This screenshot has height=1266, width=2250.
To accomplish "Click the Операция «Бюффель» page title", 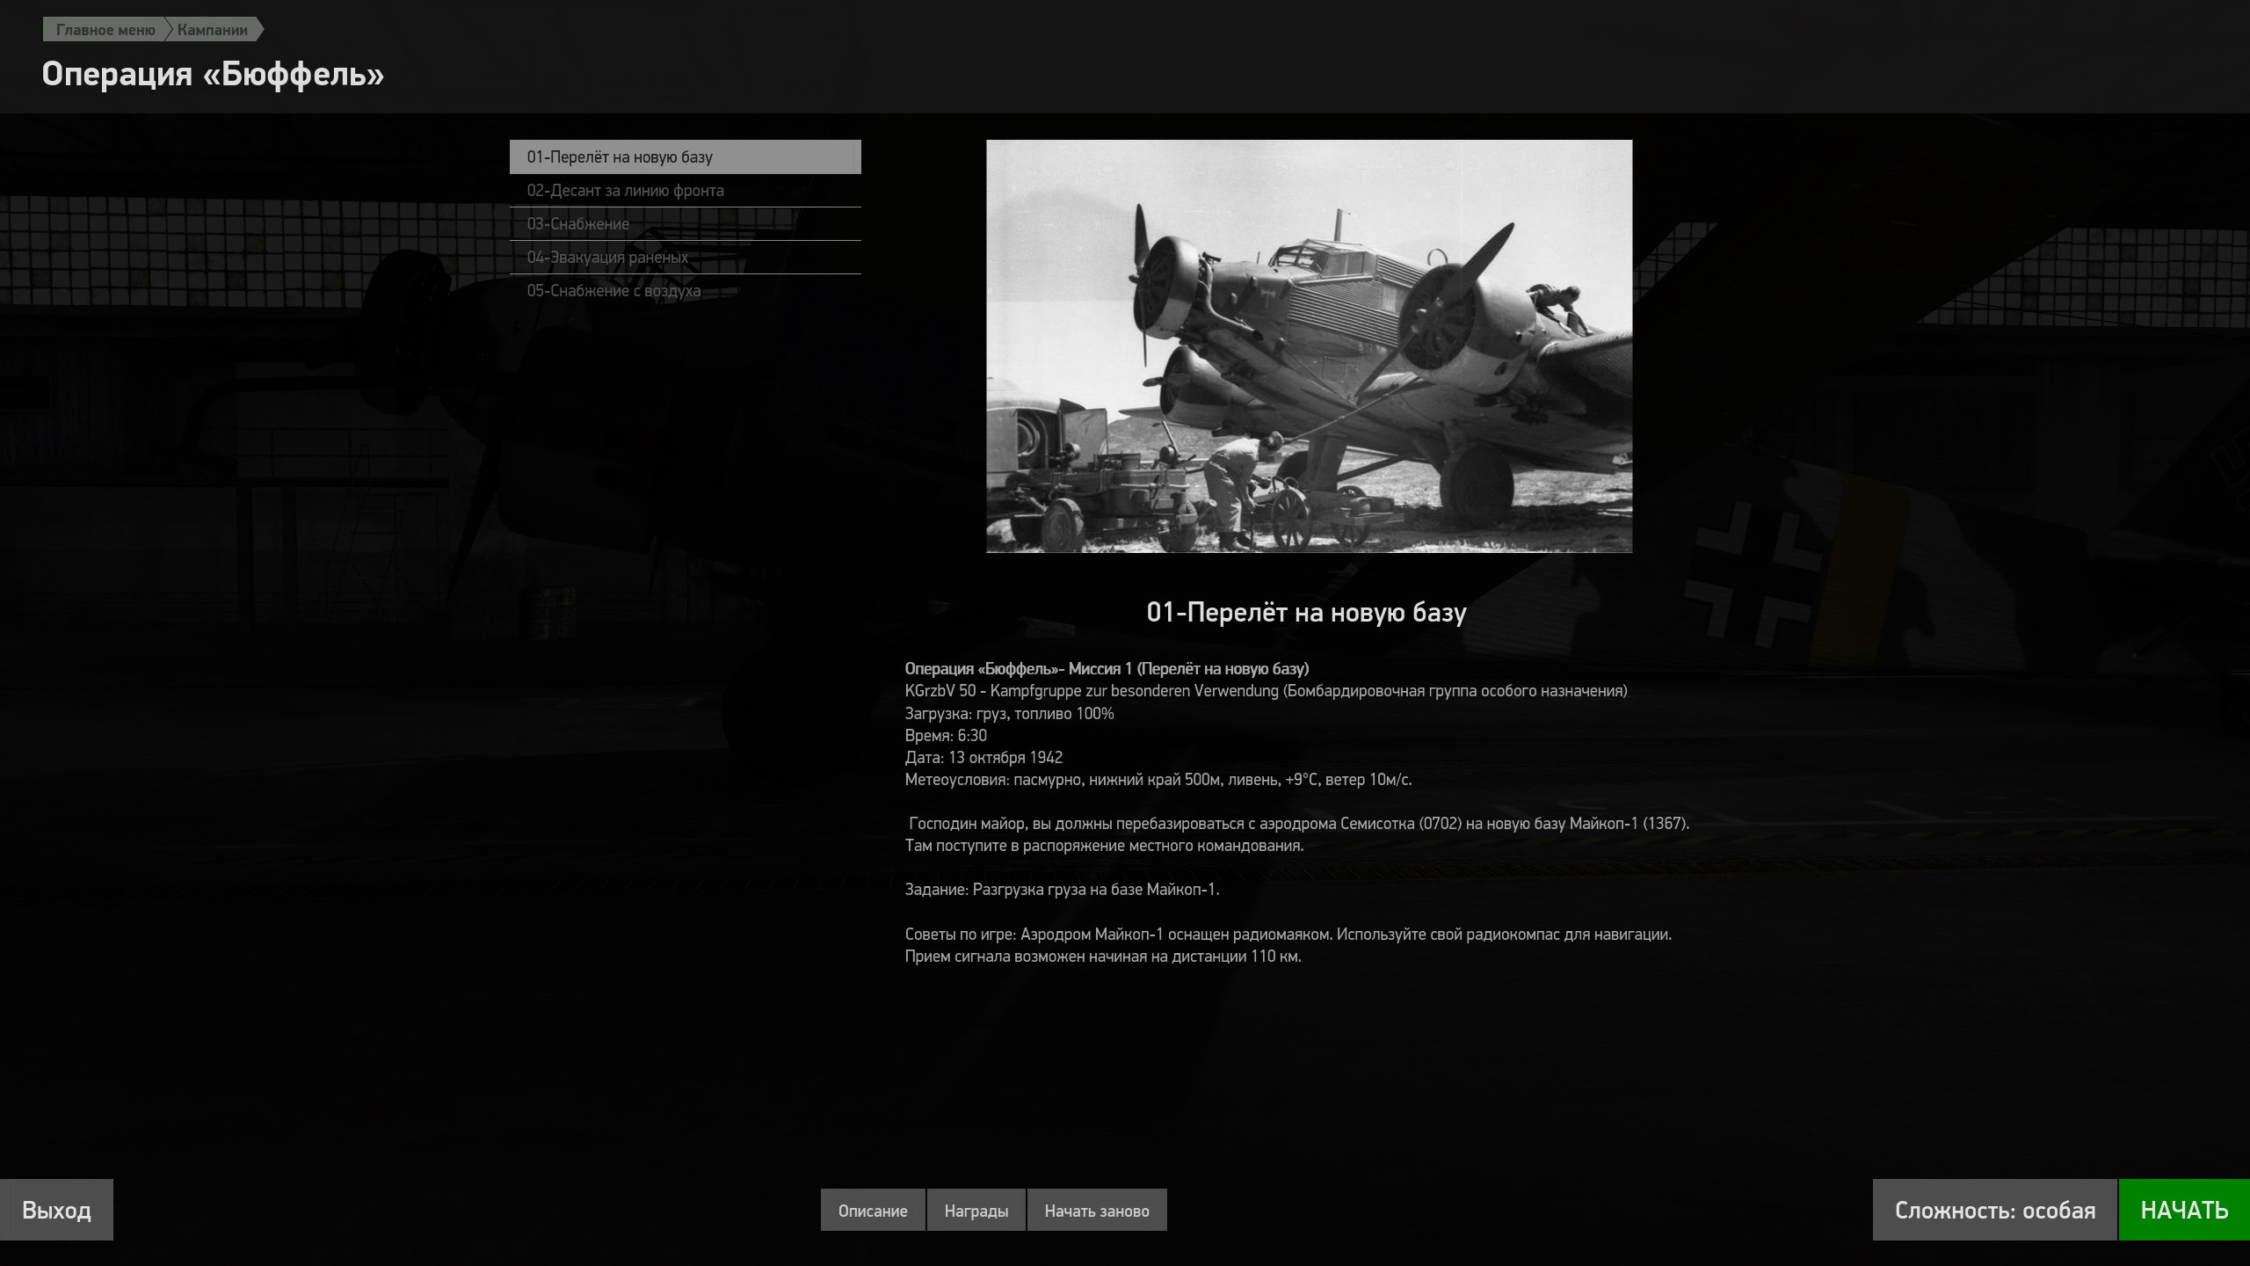I will click(x=213, y=74).
